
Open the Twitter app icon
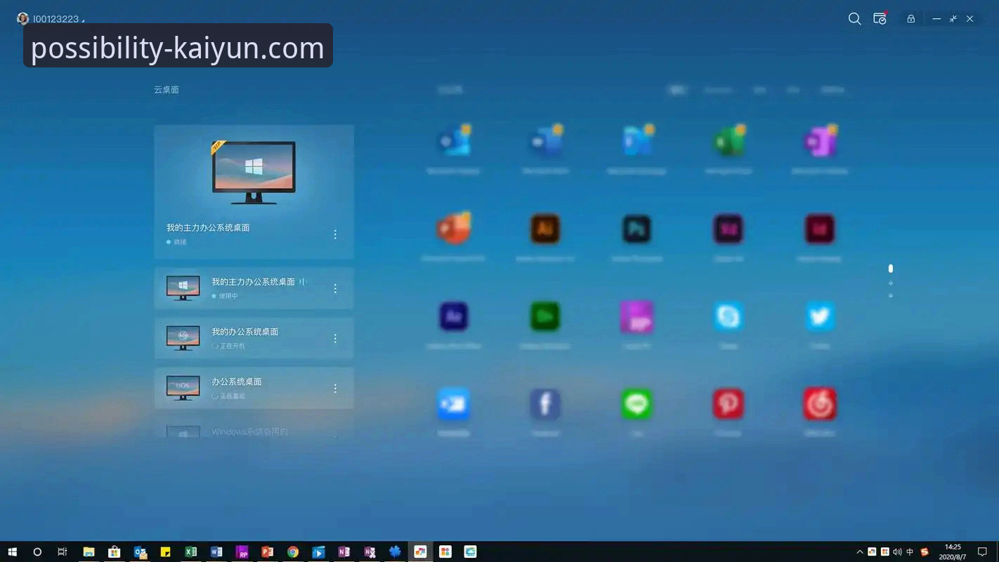(x=819, y=316)
